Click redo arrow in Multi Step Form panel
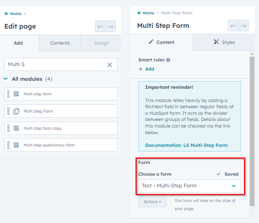This screenshot has width=259, height=223. (243, 26)
